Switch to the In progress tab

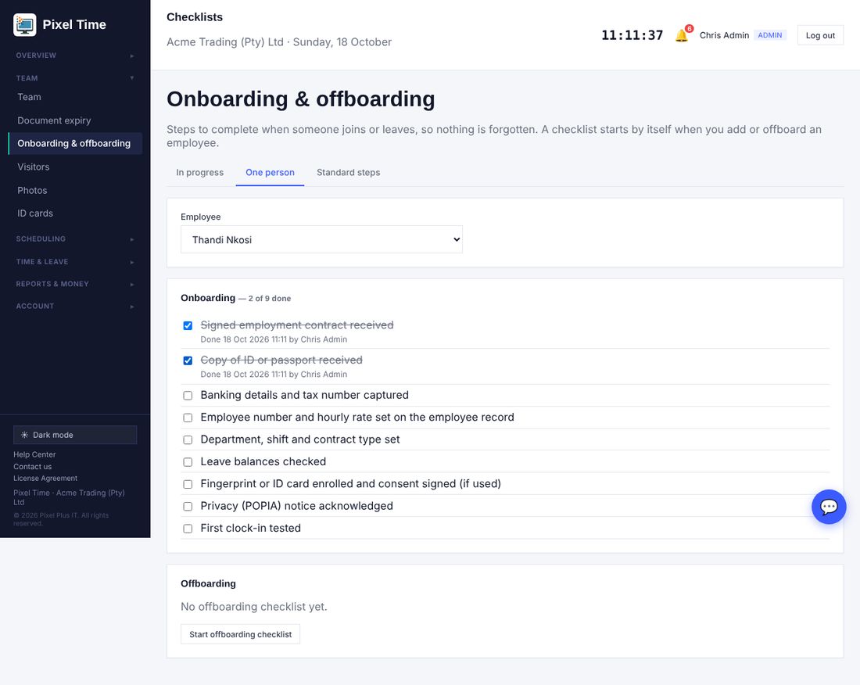point(199,172)
